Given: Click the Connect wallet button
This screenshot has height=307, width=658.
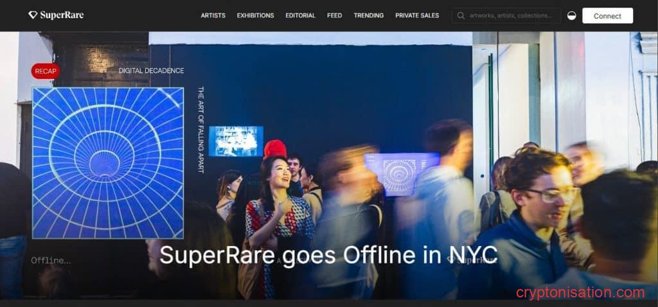Looking at the screenshot, I should (607, 16).
